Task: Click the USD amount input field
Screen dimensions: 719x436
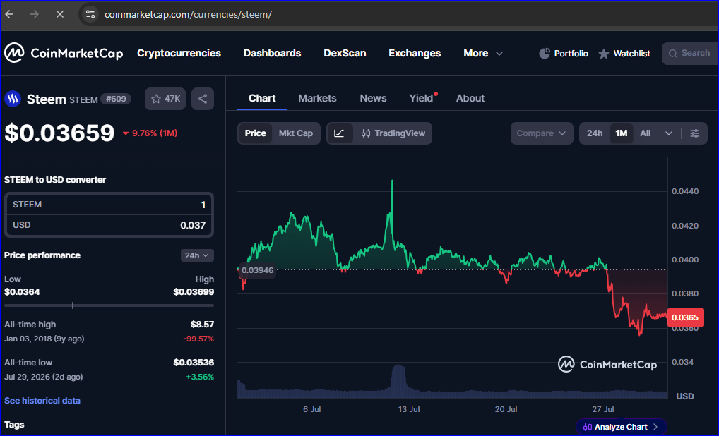Action: (109, 225)
